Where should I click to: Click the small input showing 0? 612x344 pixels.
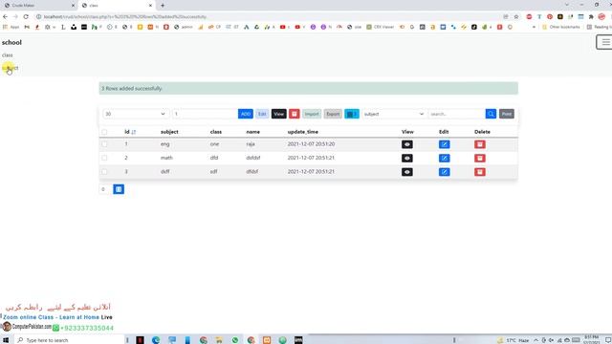pos(105,189)
